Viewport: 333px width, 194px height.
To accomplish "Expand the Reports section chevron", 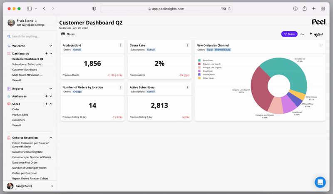I will pyautogui.click(x=51, y=89).
